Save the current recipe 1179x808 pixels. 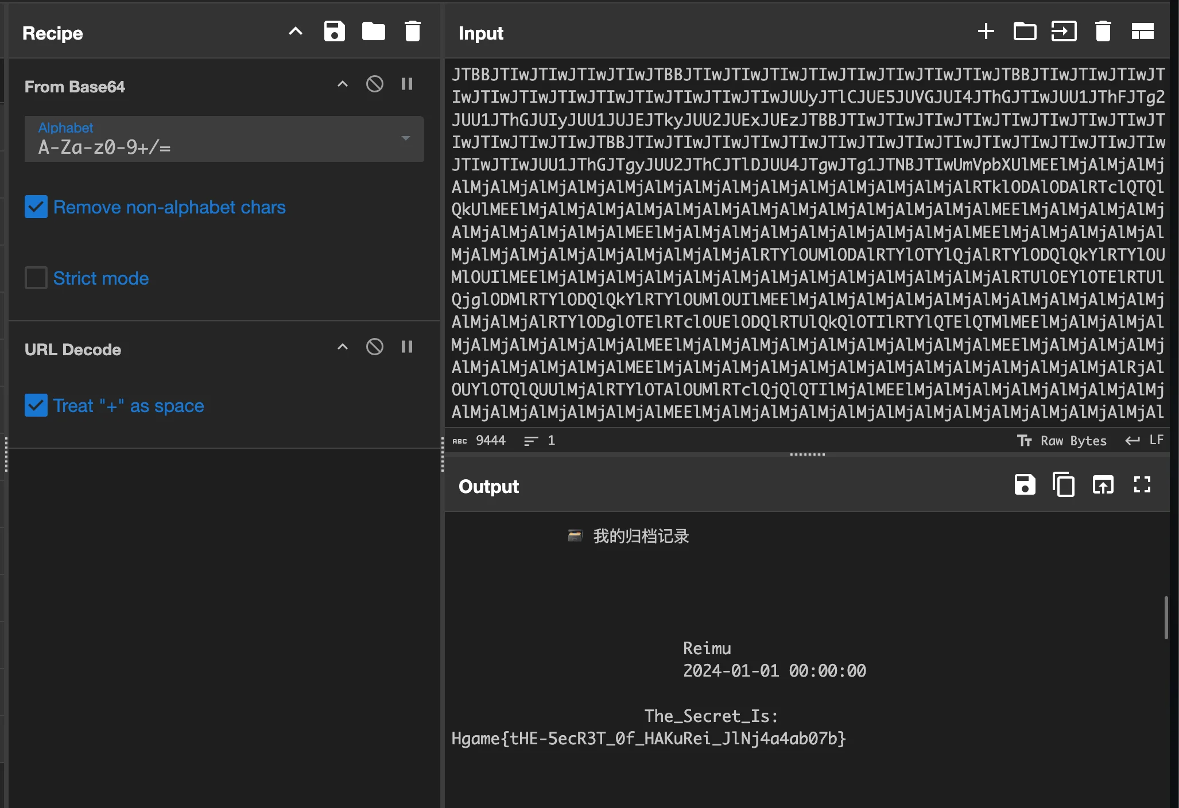pyautogui.click(x=334, y=32)
